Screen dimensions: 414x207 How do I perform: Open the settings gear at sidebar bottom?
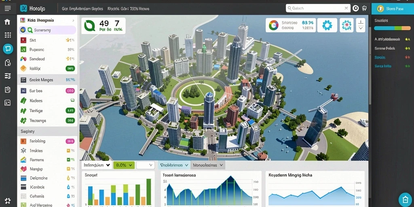(8, 201)
